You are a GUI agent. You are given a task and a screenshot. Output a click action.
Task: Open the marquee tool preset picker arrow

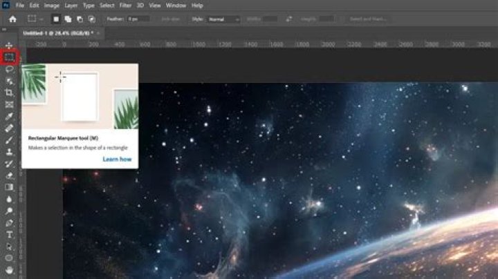click(41, 19)
